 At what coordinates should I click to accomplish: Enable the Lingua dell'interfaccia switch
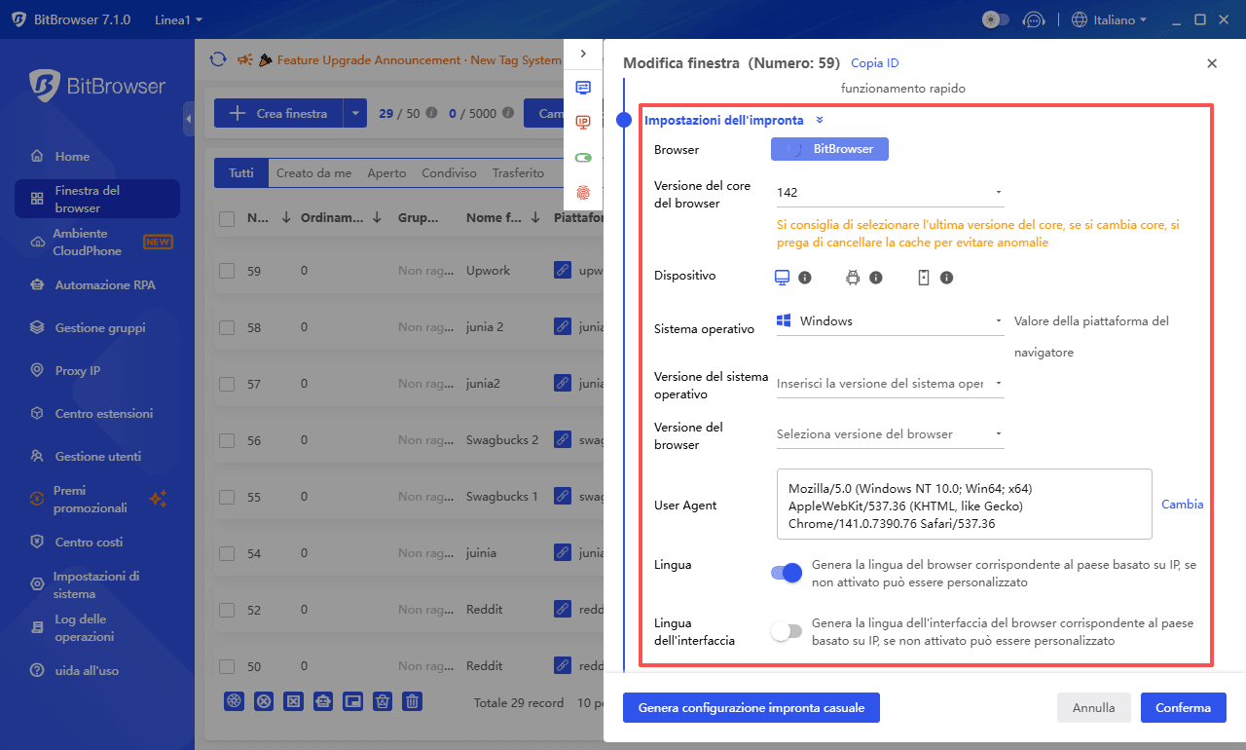coord(786,631)
